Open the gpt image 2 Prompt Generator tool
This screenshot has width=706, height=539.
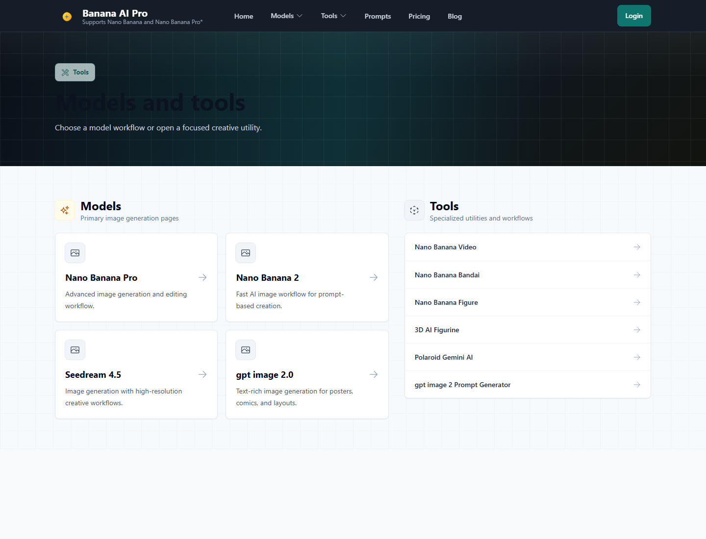pyautogui.click(x=528, y=385)
